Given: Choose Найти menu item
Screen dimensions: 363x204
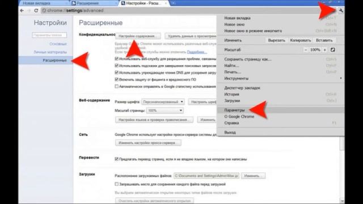Looking at the screenshot, I should pos(280,66).
